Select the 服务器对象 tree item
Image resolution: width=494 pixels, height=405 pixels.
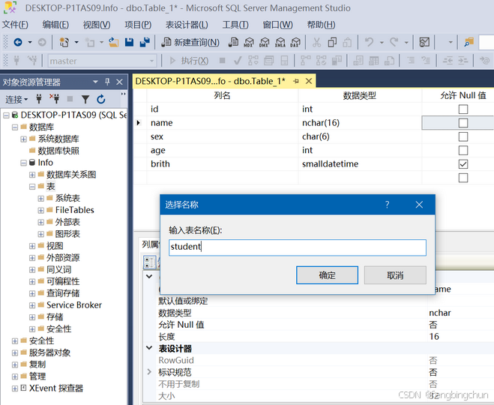pos(49,352)
